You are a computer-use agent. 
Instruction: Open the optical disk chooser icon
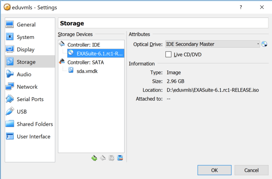(x=264, y=44)
